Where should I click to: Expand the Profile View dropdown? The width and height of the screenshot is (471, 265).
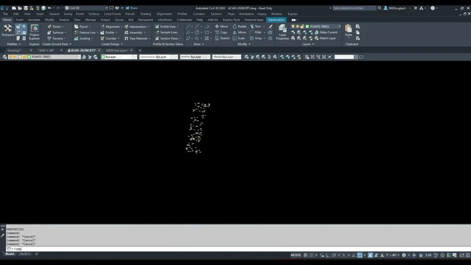coord(167,26)
